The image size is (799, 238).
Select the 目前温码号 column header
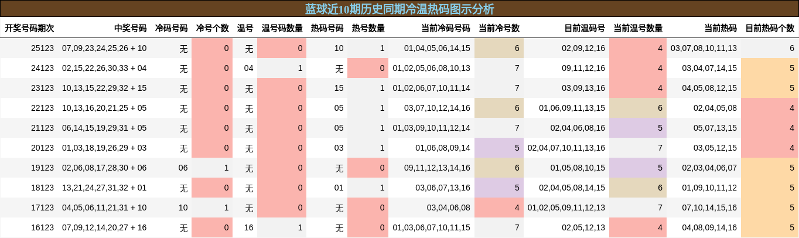click(x=585, y=28)
